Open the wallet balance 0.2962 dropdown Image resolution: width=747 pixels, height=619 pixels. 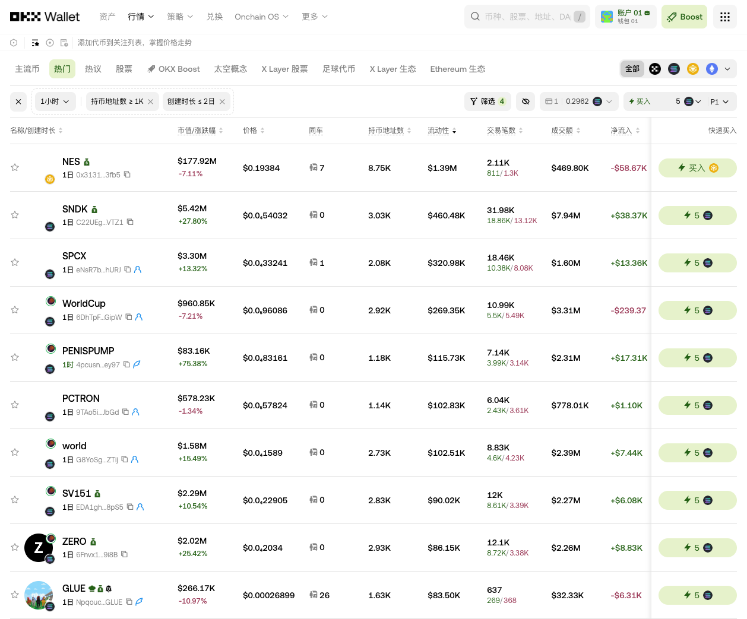[x=579, y=101]
